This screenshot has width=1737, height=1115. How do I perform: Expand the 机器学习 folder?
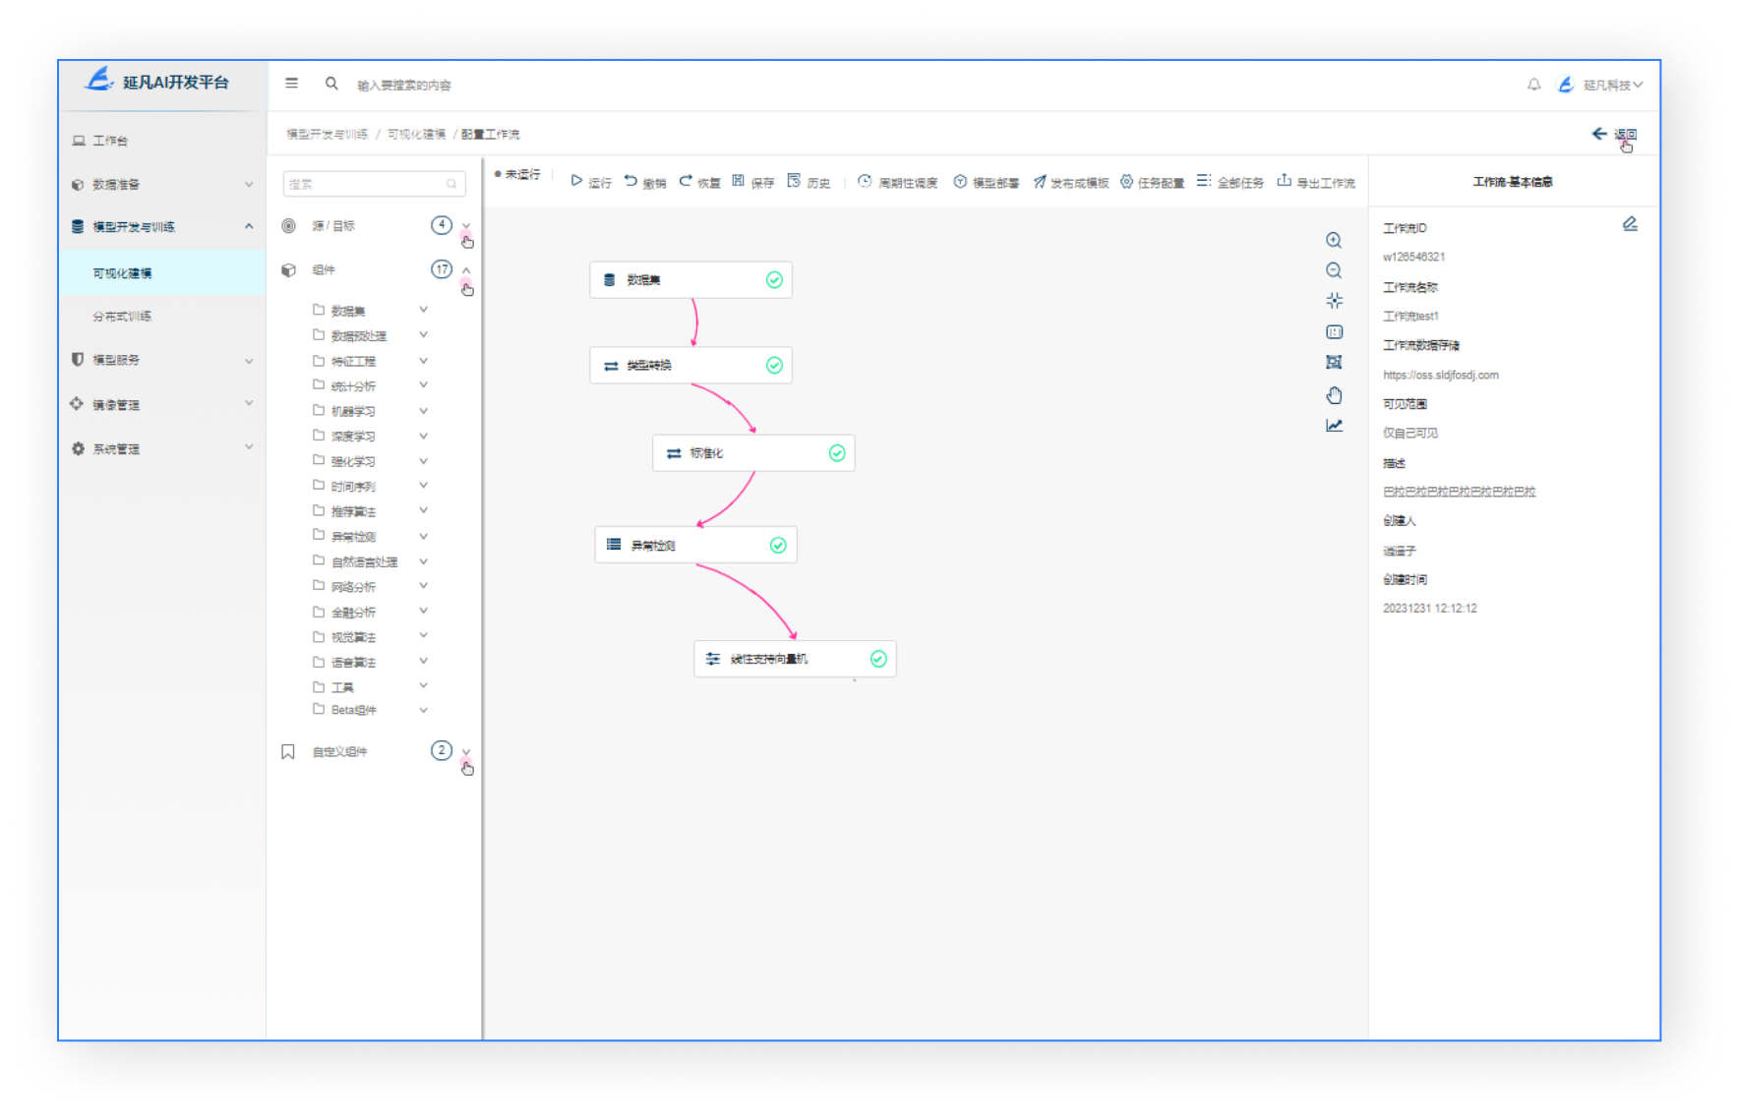(x=423, y=411)
